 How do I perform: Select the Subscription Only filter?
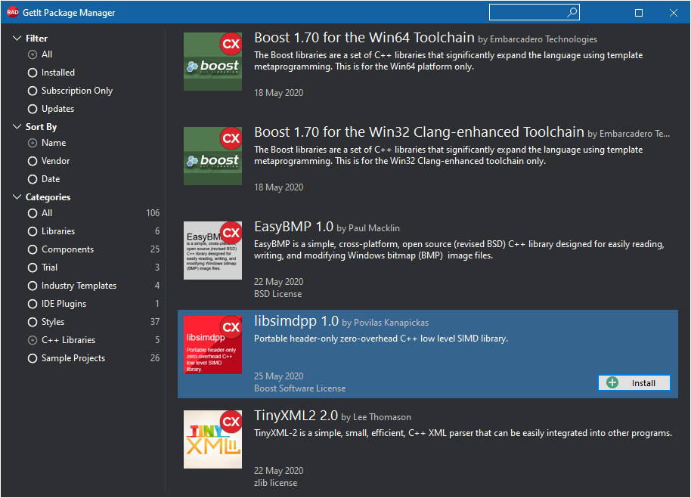point(70,91)
